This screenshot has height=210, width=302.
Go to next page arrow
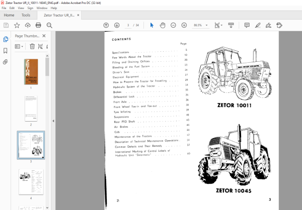click(x=117, y=25)
